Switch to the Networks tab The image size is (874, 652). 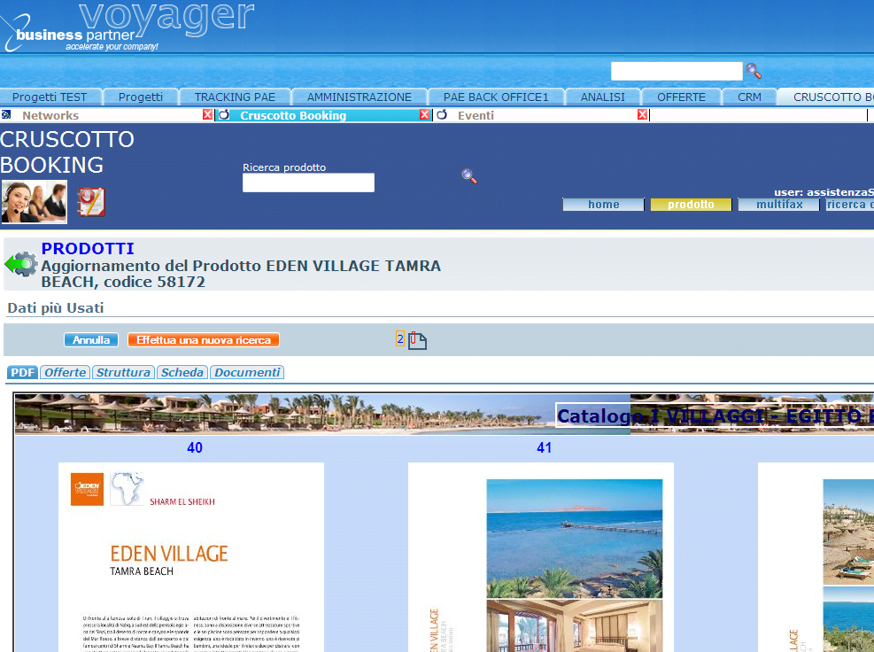pos(50,115)
